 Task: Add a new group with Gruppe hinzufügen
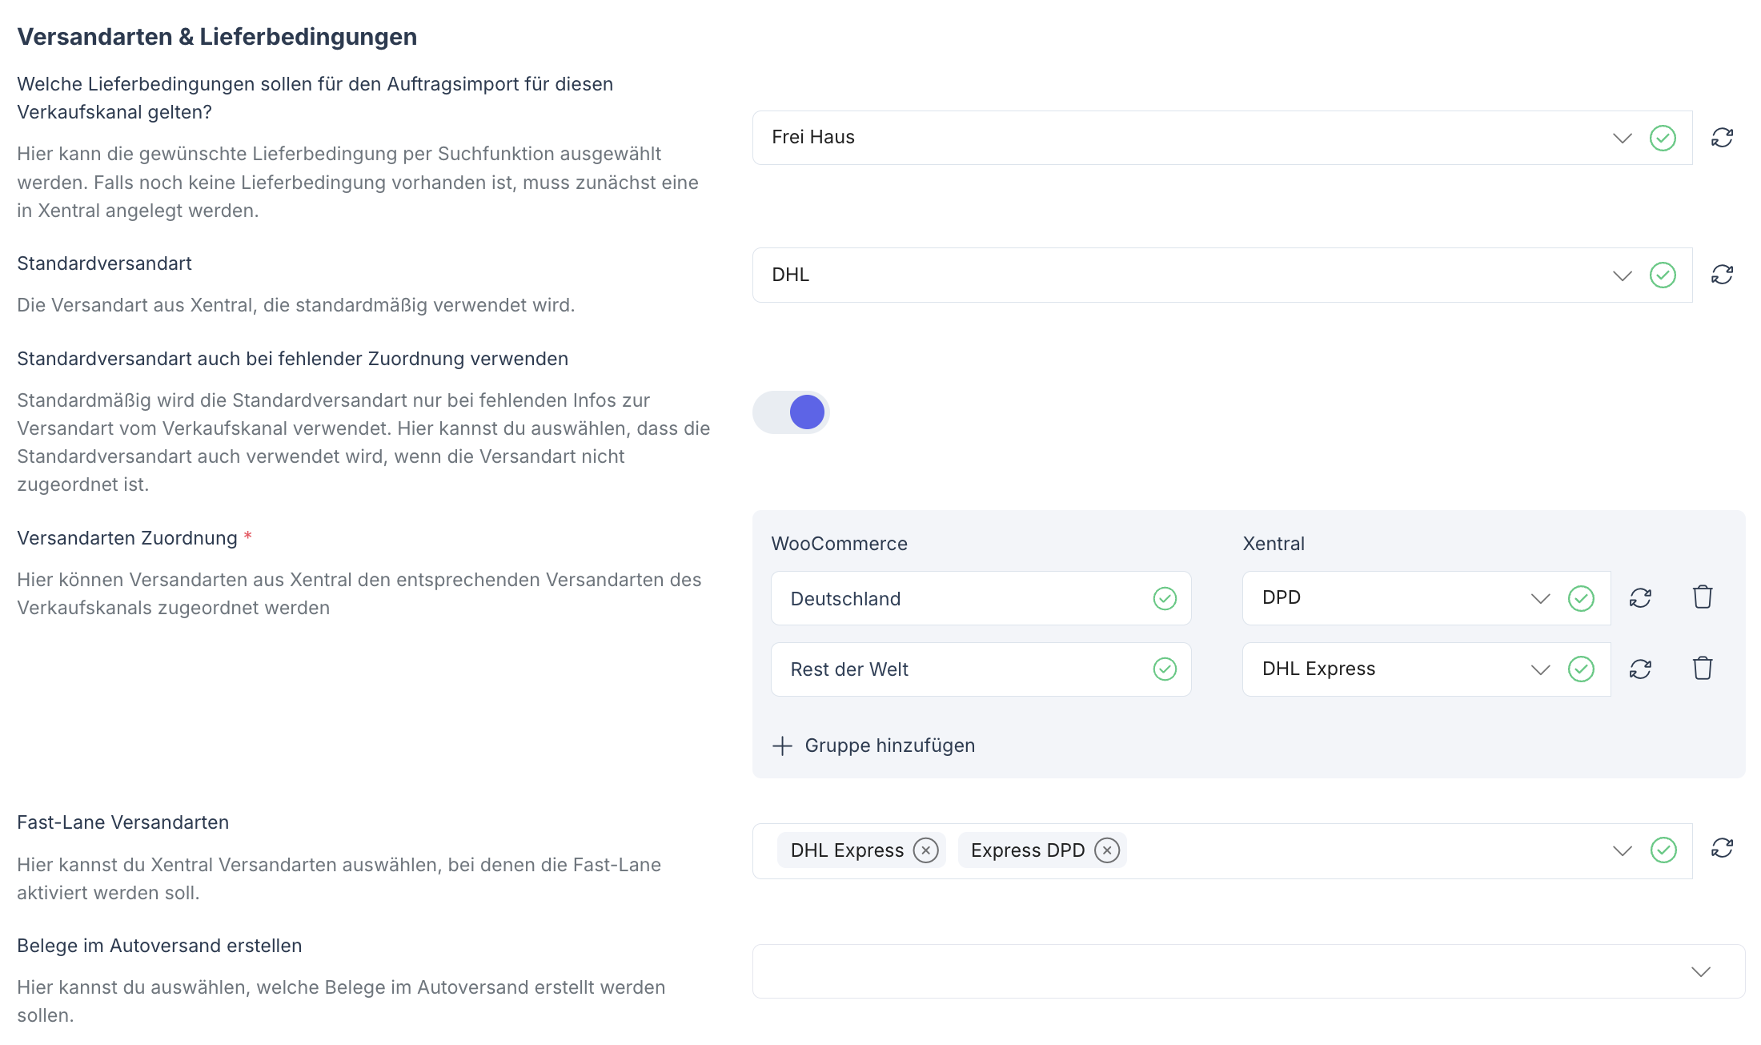[x=873, y=745]
